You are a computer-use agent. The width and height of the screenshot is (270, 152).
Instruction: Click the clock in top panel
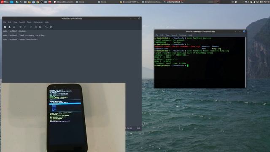(x=263, y=2)
